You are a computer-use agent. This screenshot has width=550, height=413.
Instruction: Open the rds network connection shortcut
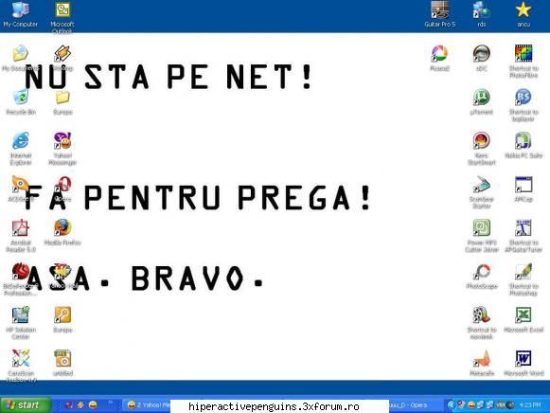click(481, 15)
